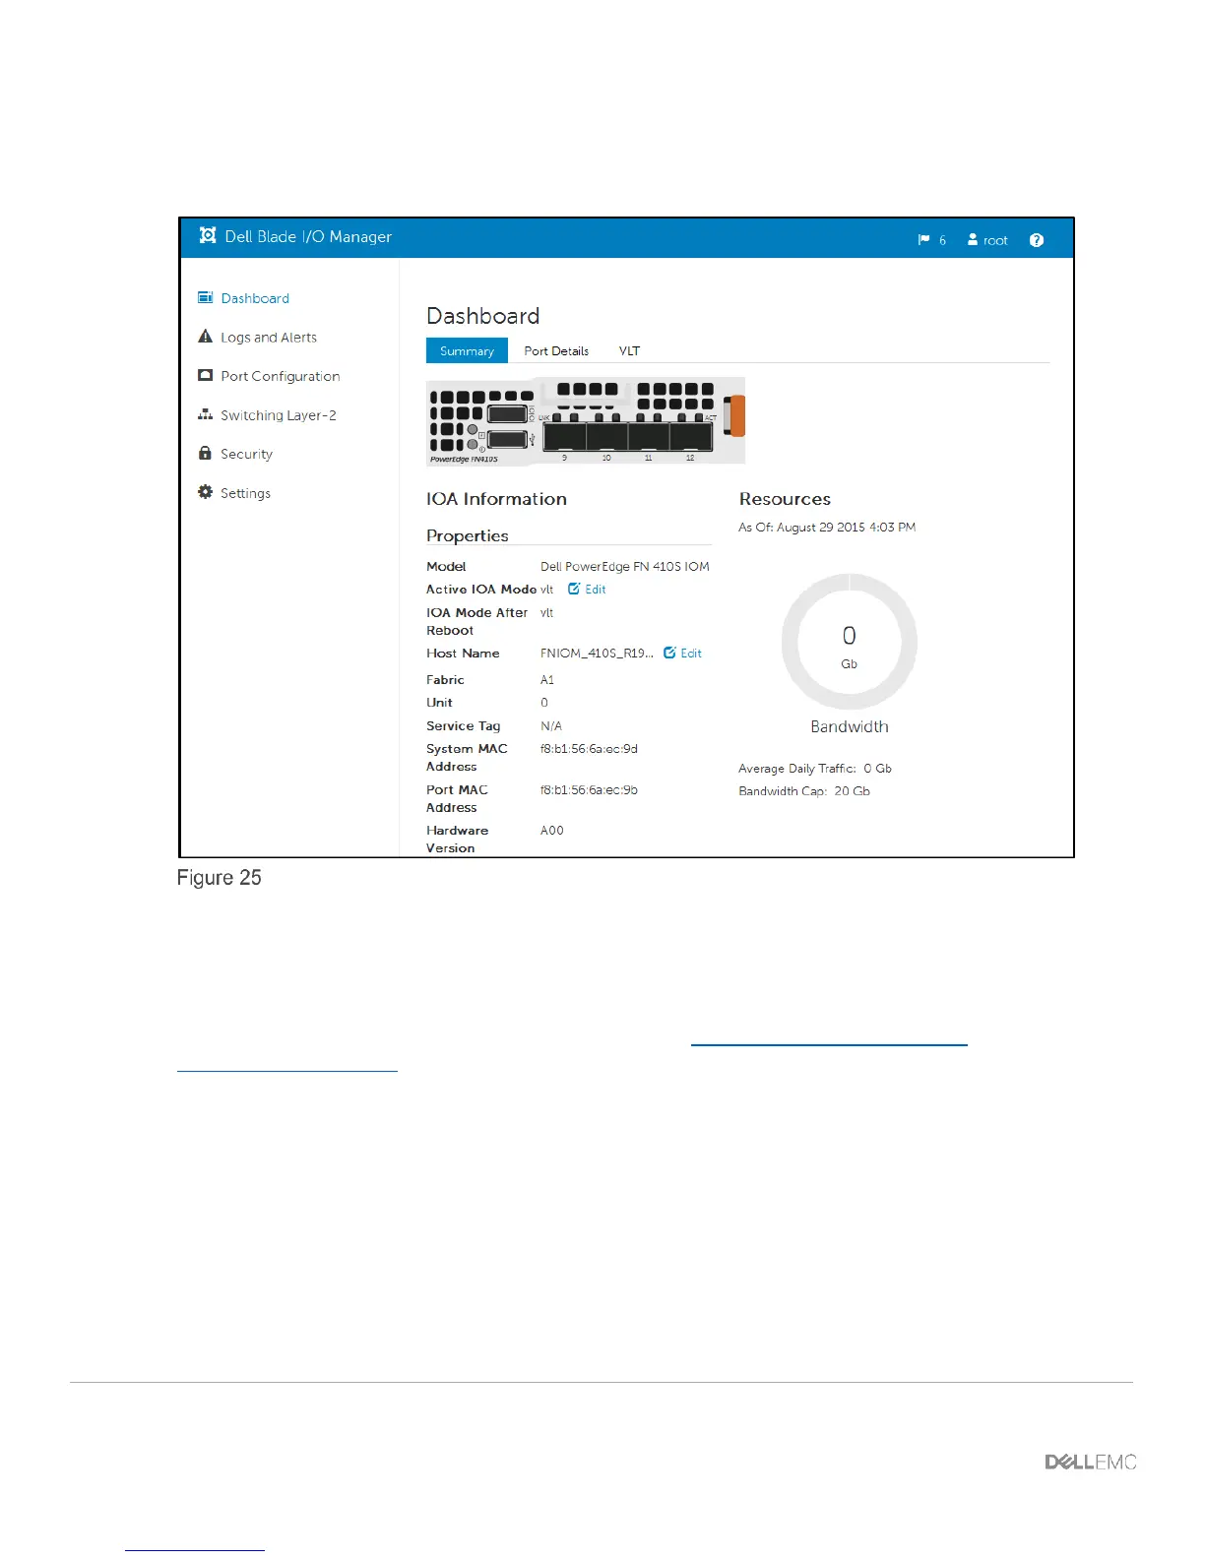
Task: Click the Properties section heading
Action: point(468,535)
